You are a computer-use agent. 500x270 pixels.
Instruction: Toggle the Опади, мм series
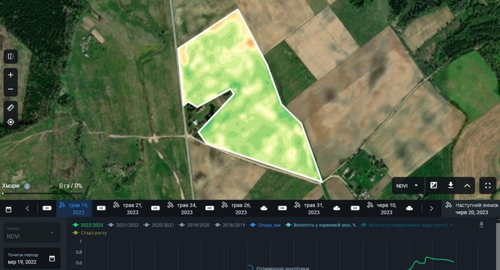266,225
